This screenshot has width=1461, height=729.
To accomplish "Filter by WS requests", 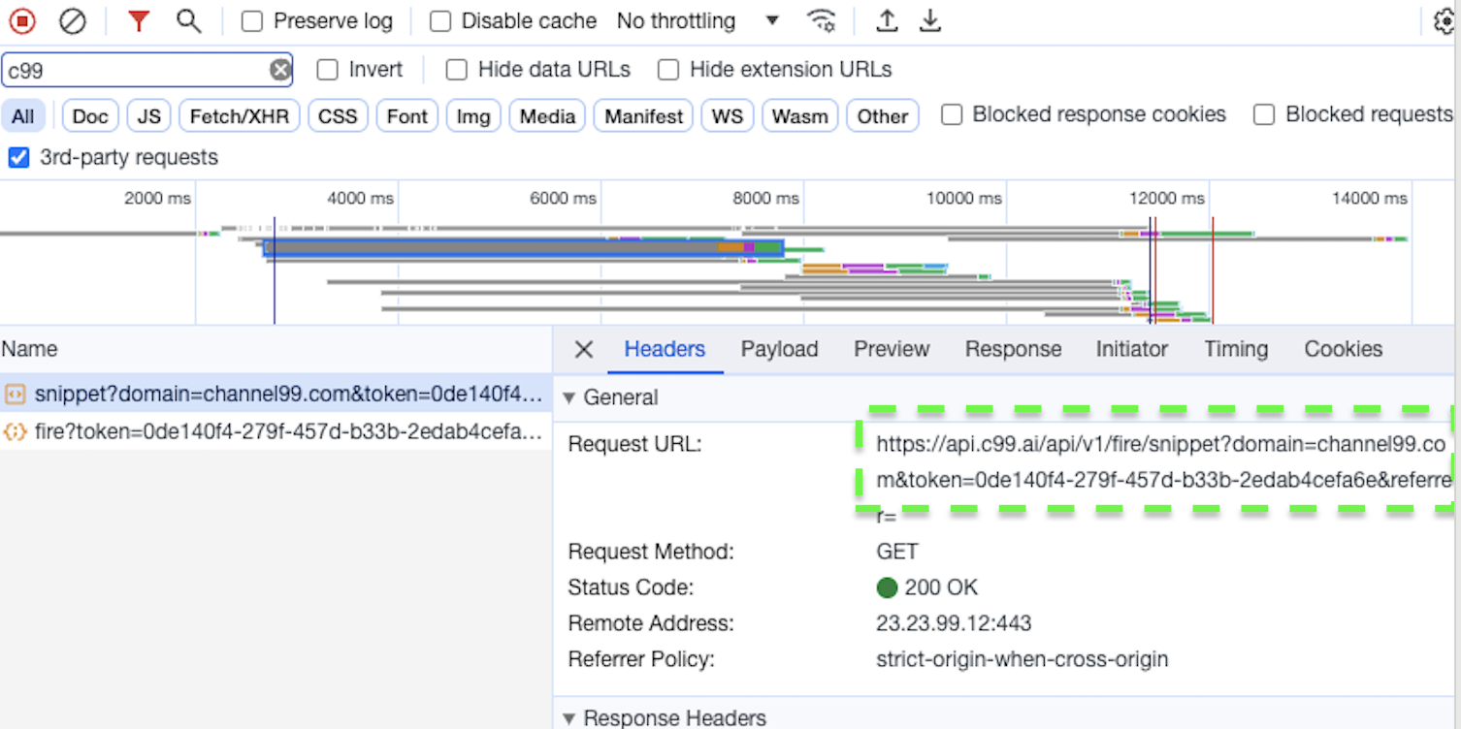I will (728, 116).
